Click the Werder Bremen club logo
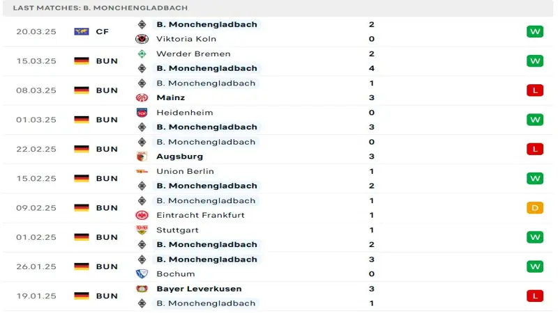The image size is (558, 313). [142, 54]
